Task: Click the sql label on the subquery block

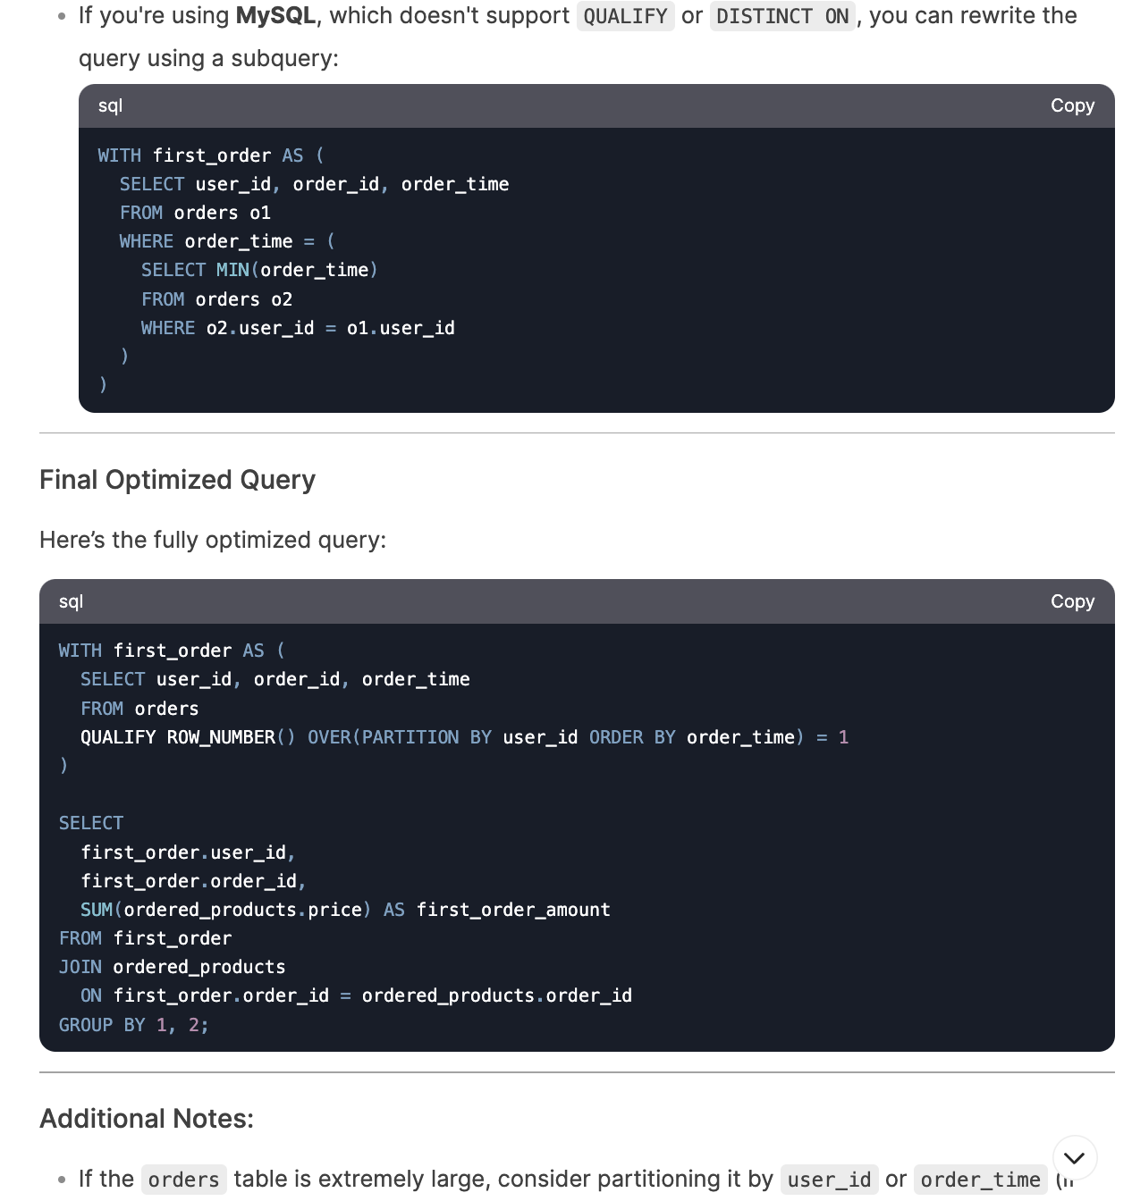Action: (110, 105)
